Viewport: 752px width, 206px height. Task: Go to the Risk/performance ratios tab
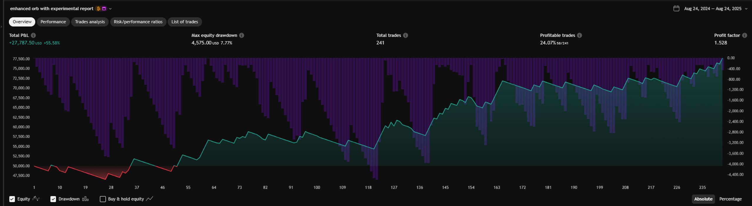pyautogui.click(x=138, y=22)
